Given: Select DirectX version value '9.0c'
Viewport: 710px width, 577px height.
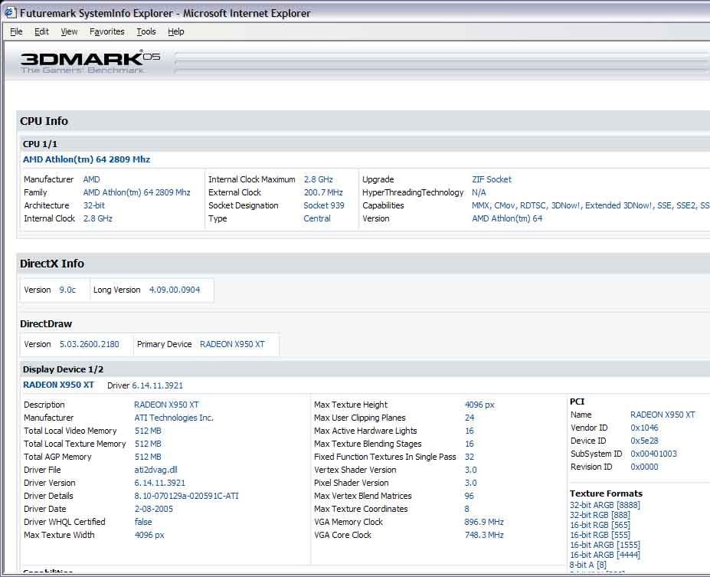Looking at the screenshot, I should coord(67,290).
